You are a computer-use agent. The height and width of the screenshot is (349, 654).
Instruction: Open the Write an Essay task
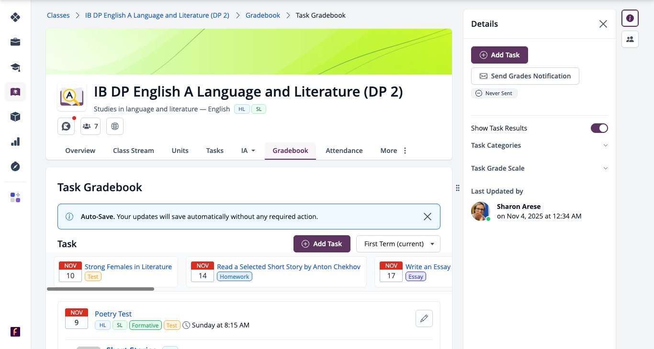[428, 267]
